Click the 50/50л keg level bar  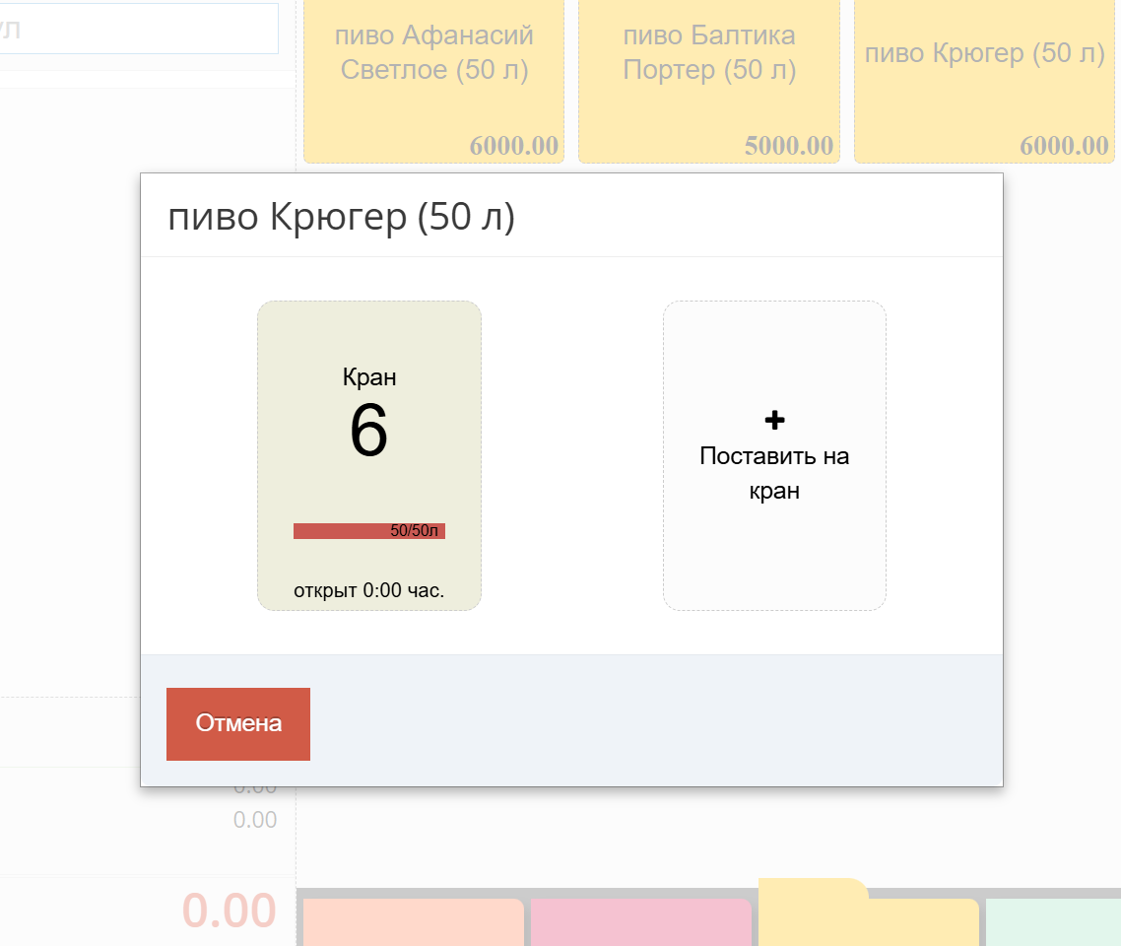pos(368,530)
